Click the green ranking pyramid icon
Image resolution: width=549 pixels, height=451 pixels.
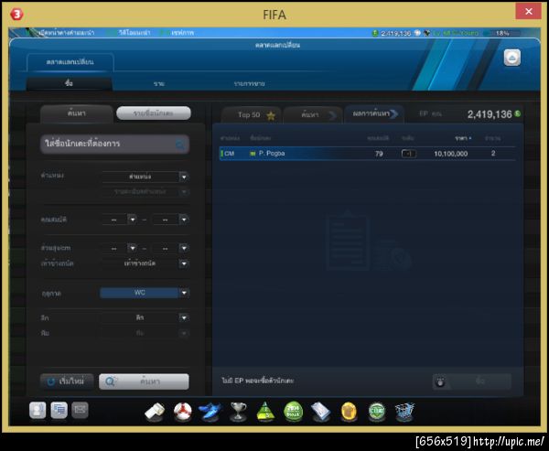265,411
